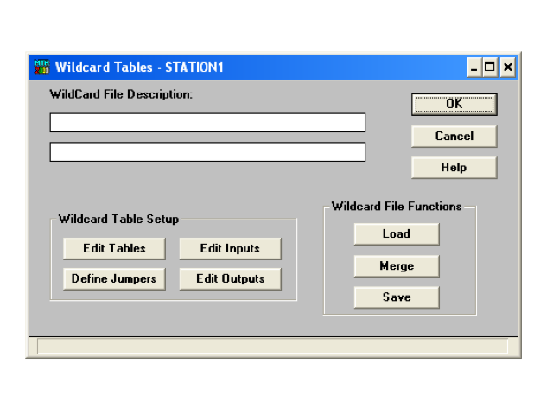Cancel the Wildcard Tables dialog
Viewport: 553px width, 415px height.
click(x=454, y=137)
